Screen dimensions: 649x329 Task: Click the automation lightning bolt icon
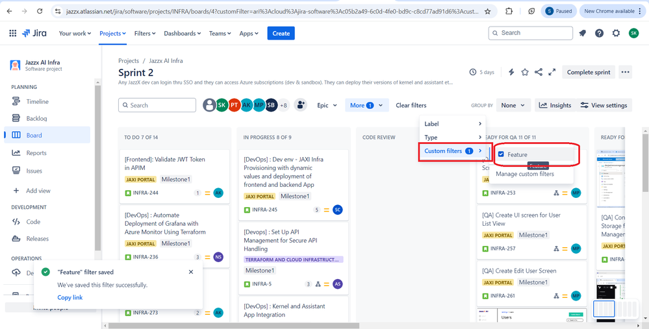[511, 72]
